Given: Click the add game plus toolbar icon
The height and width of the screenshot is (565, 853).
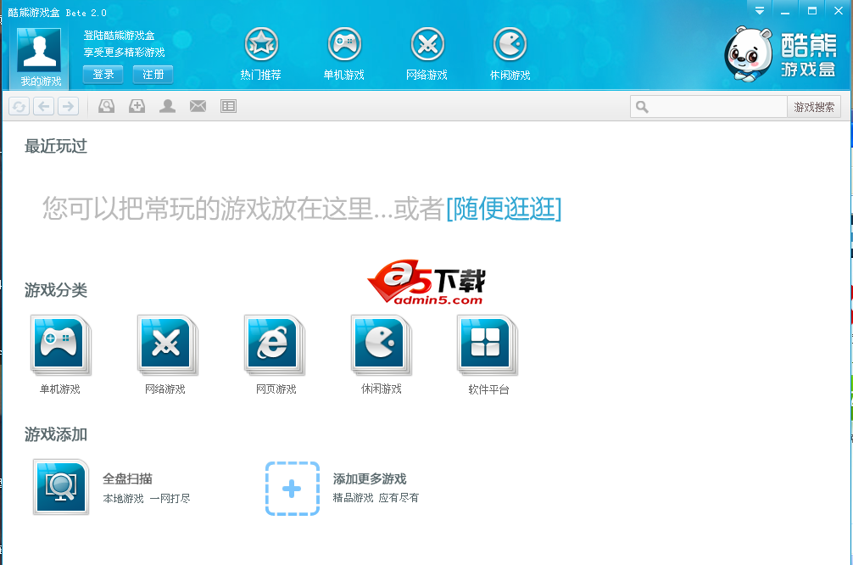Looking at the screenshot, I should coord(137,106).
